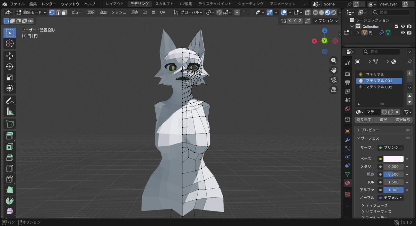Collapse the サーフェス panel

pyautogui.click(x=384, y=138)
